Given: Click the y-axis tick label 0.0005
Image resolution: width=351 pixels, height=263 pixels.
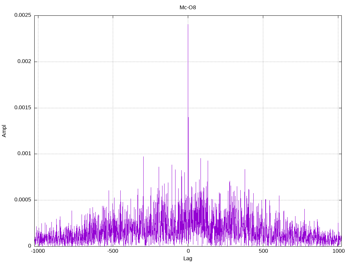Looking at the screenshot, I should pos(23,200).
